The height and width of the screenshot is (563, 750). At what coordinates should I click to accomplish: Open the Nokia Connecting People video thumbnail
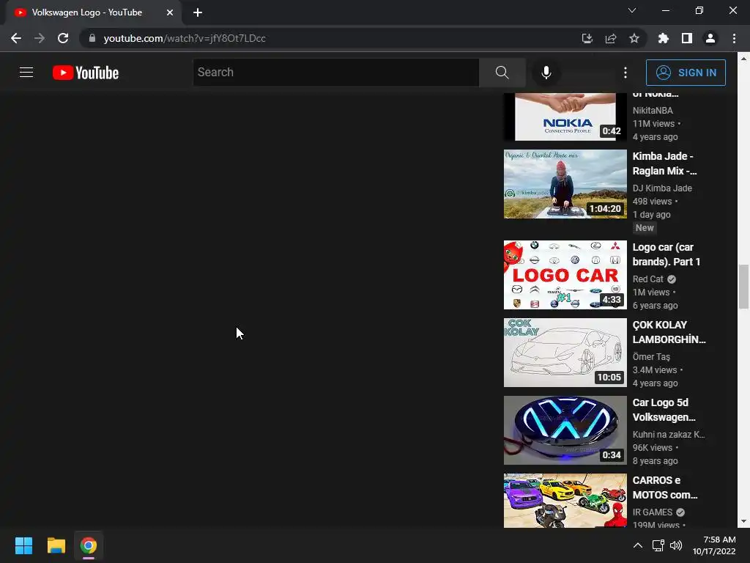565,117
